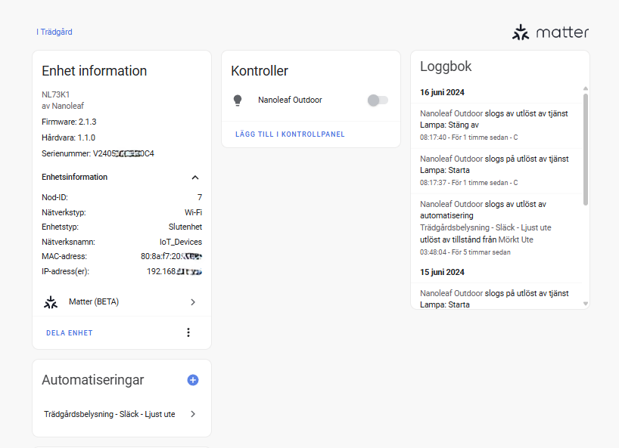
Task: Open the Trädgård area link
Action: click(x=54, y=32)
